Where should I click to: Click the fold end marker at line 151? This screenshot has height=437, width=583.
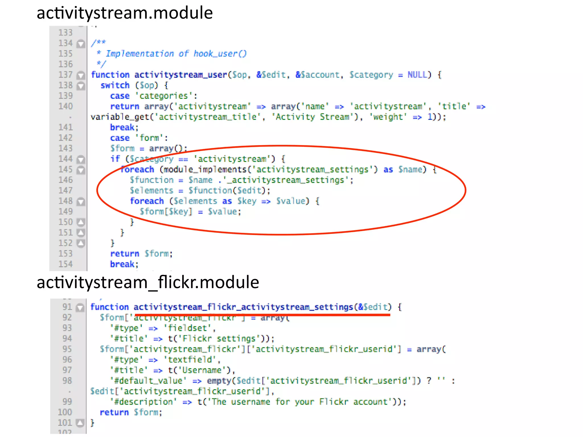pos(81,233)
